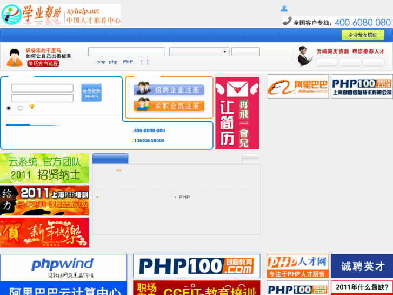Click the :13683658009 contact number
Image resolution: width=393 pixels, height=295 pixels.
point(148,141)
